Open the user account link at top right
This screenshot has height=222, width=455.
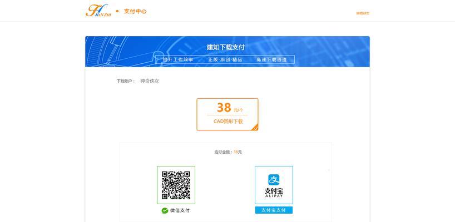click(363, 13)
